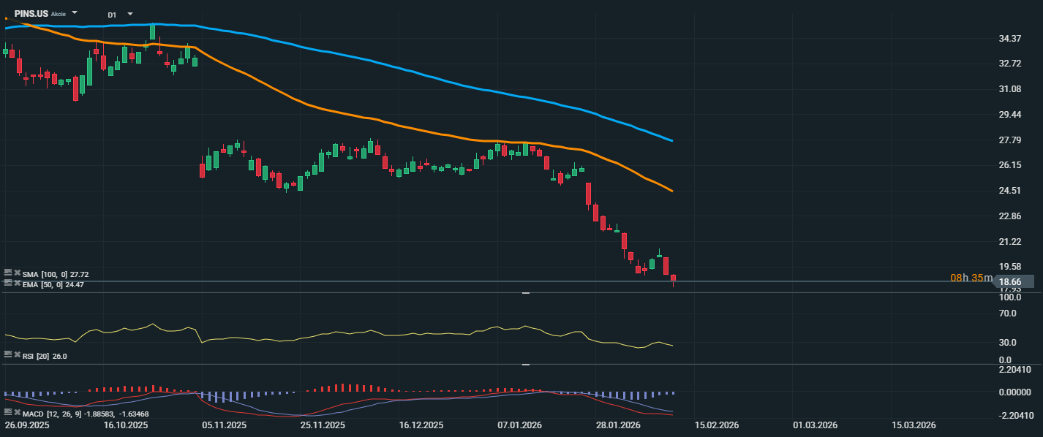Click the MACD -1.88583, -1.63468 label
The image size is (1043, 437).
pyautogui.click(x=86, y=414)
